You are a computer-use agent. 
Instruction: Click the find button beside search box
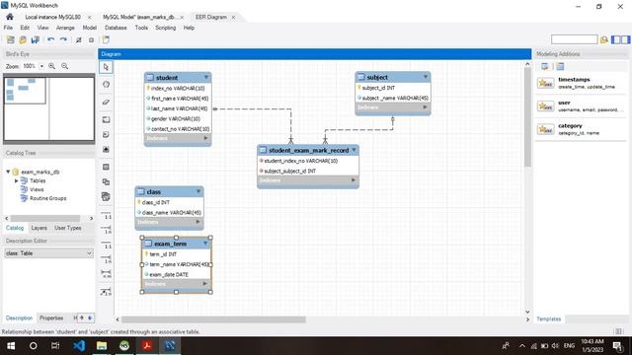[x=603, y=39]
